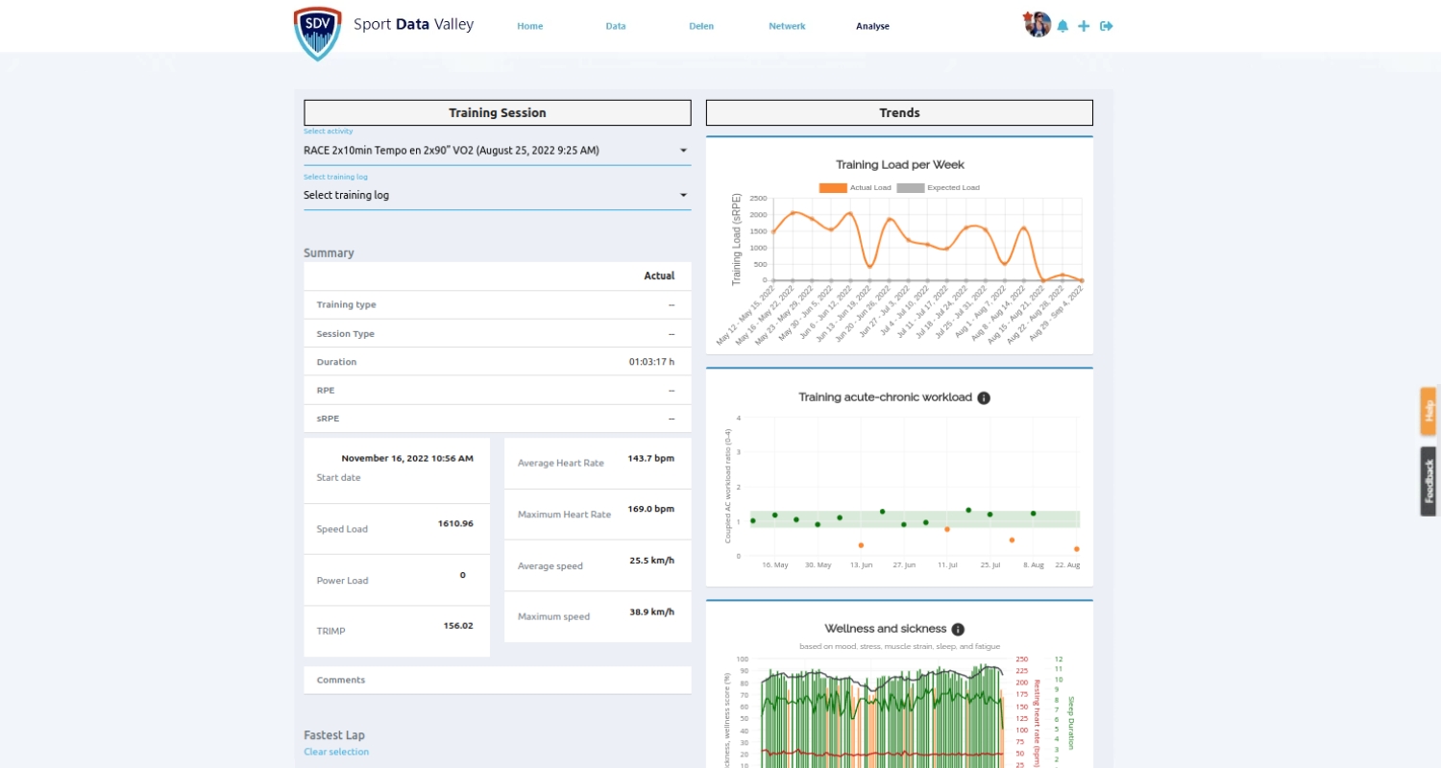1441x768 pixels.
Task: Open the Feedback side tab
Action: (x=1429, y=481)
